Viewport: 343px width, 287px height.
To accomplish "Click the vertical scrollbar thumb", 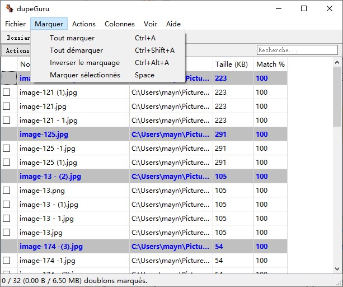I will pos(337,96).
